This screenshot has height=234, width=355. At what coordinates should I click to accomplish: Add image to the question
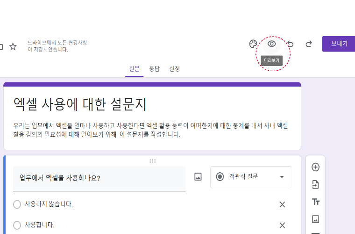tap(198, 176)
